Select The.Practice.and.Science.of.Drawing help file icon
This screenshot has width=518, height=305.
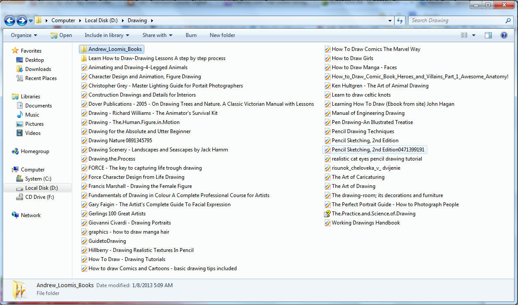327,214
